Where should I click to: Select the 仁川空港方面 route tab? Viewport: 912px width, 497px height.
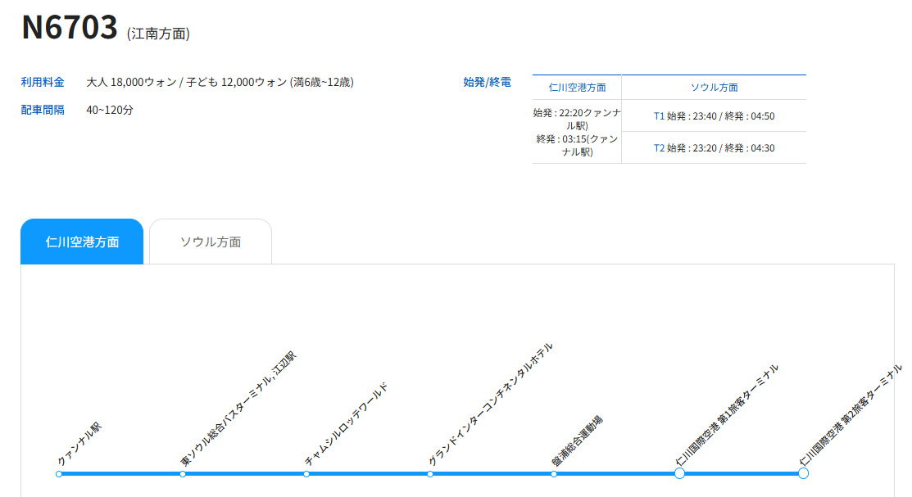tap(82, 242)
